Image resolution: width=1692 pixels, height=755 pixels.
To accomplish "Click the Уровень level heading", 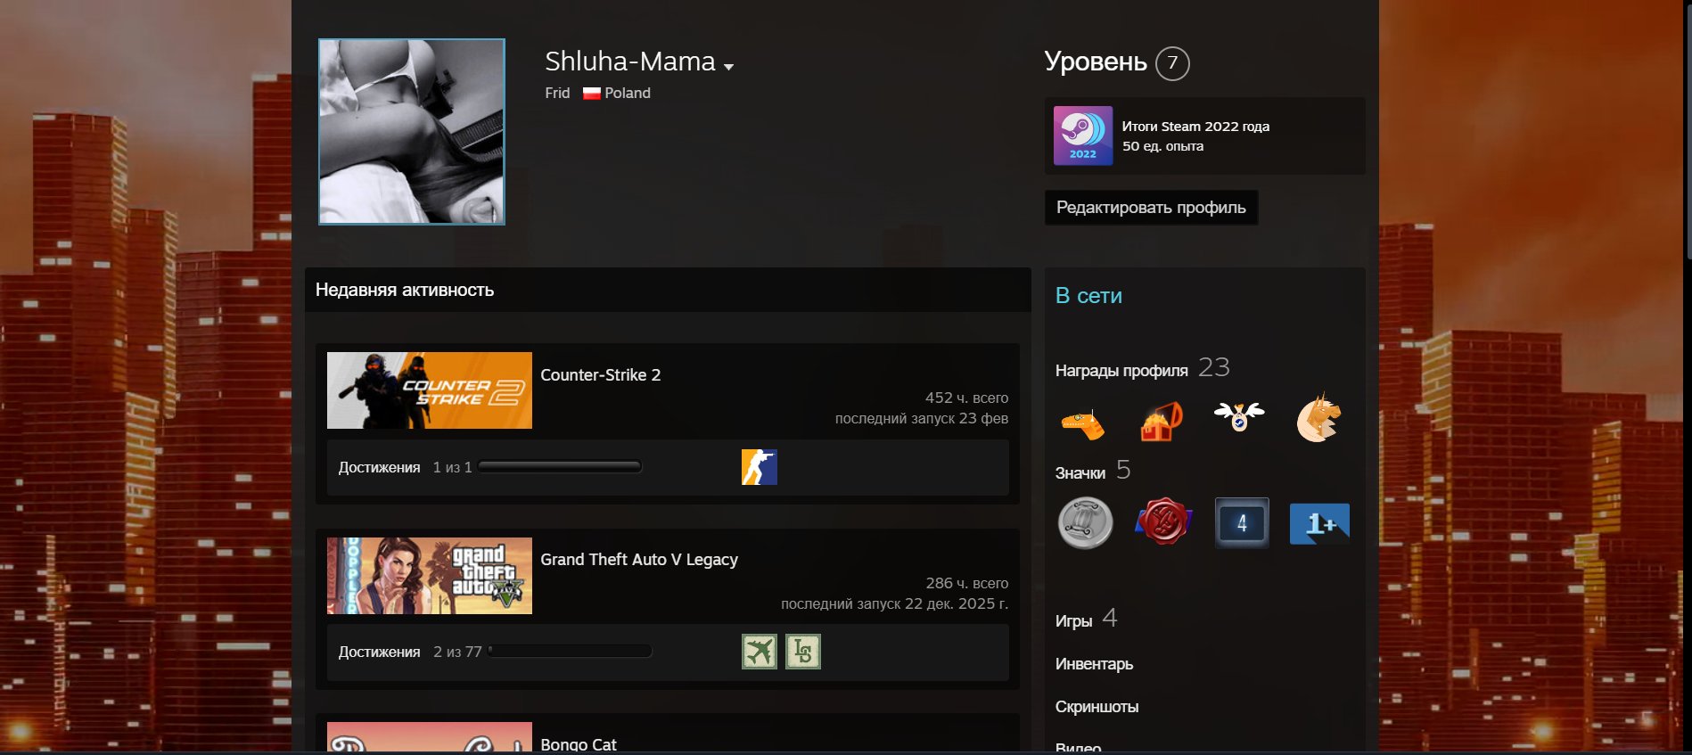I will coord(1096,62).
